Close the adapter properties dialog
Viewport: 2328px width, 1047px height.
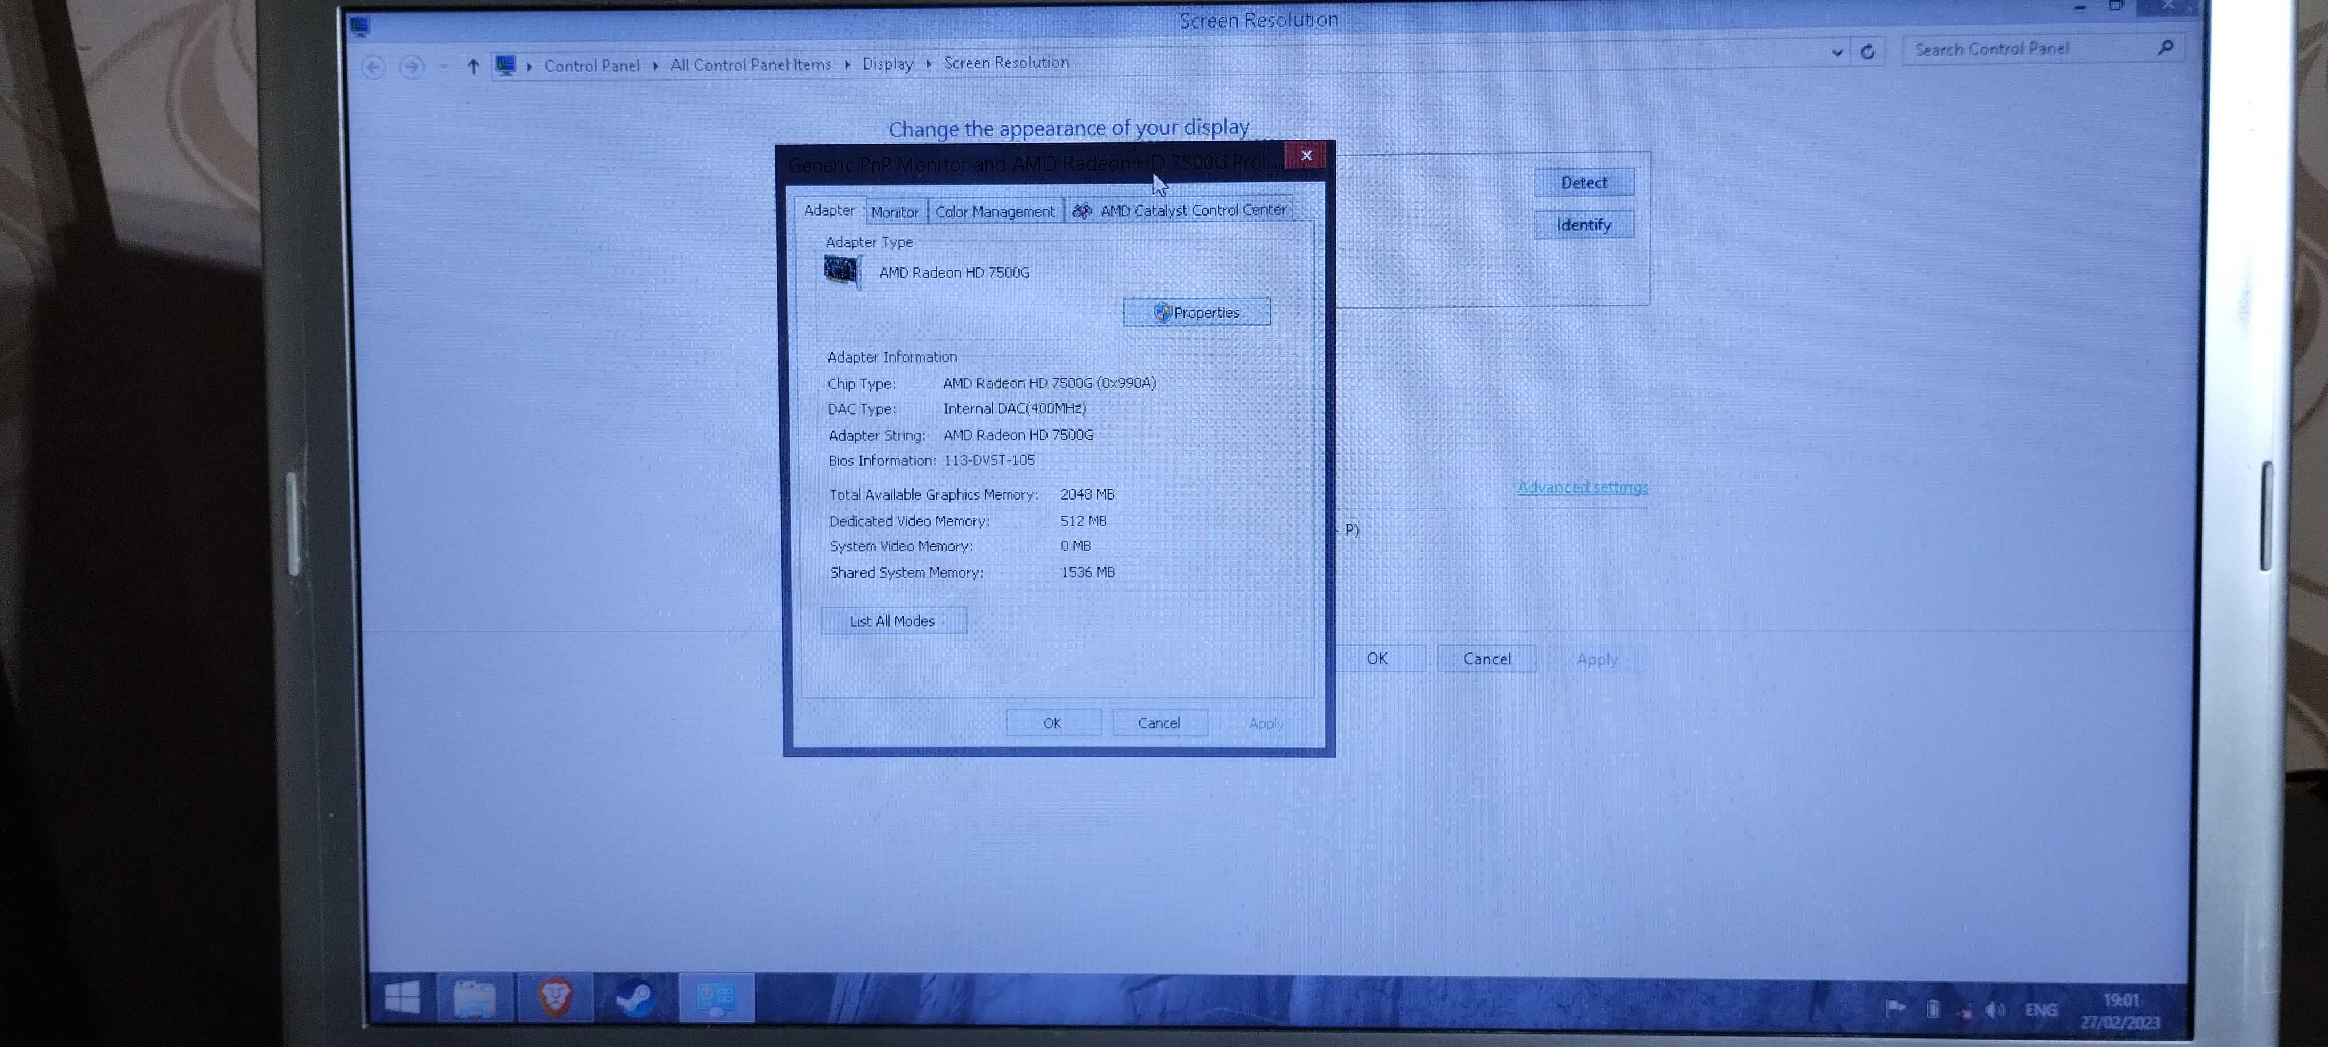[x=1306, y=155]
